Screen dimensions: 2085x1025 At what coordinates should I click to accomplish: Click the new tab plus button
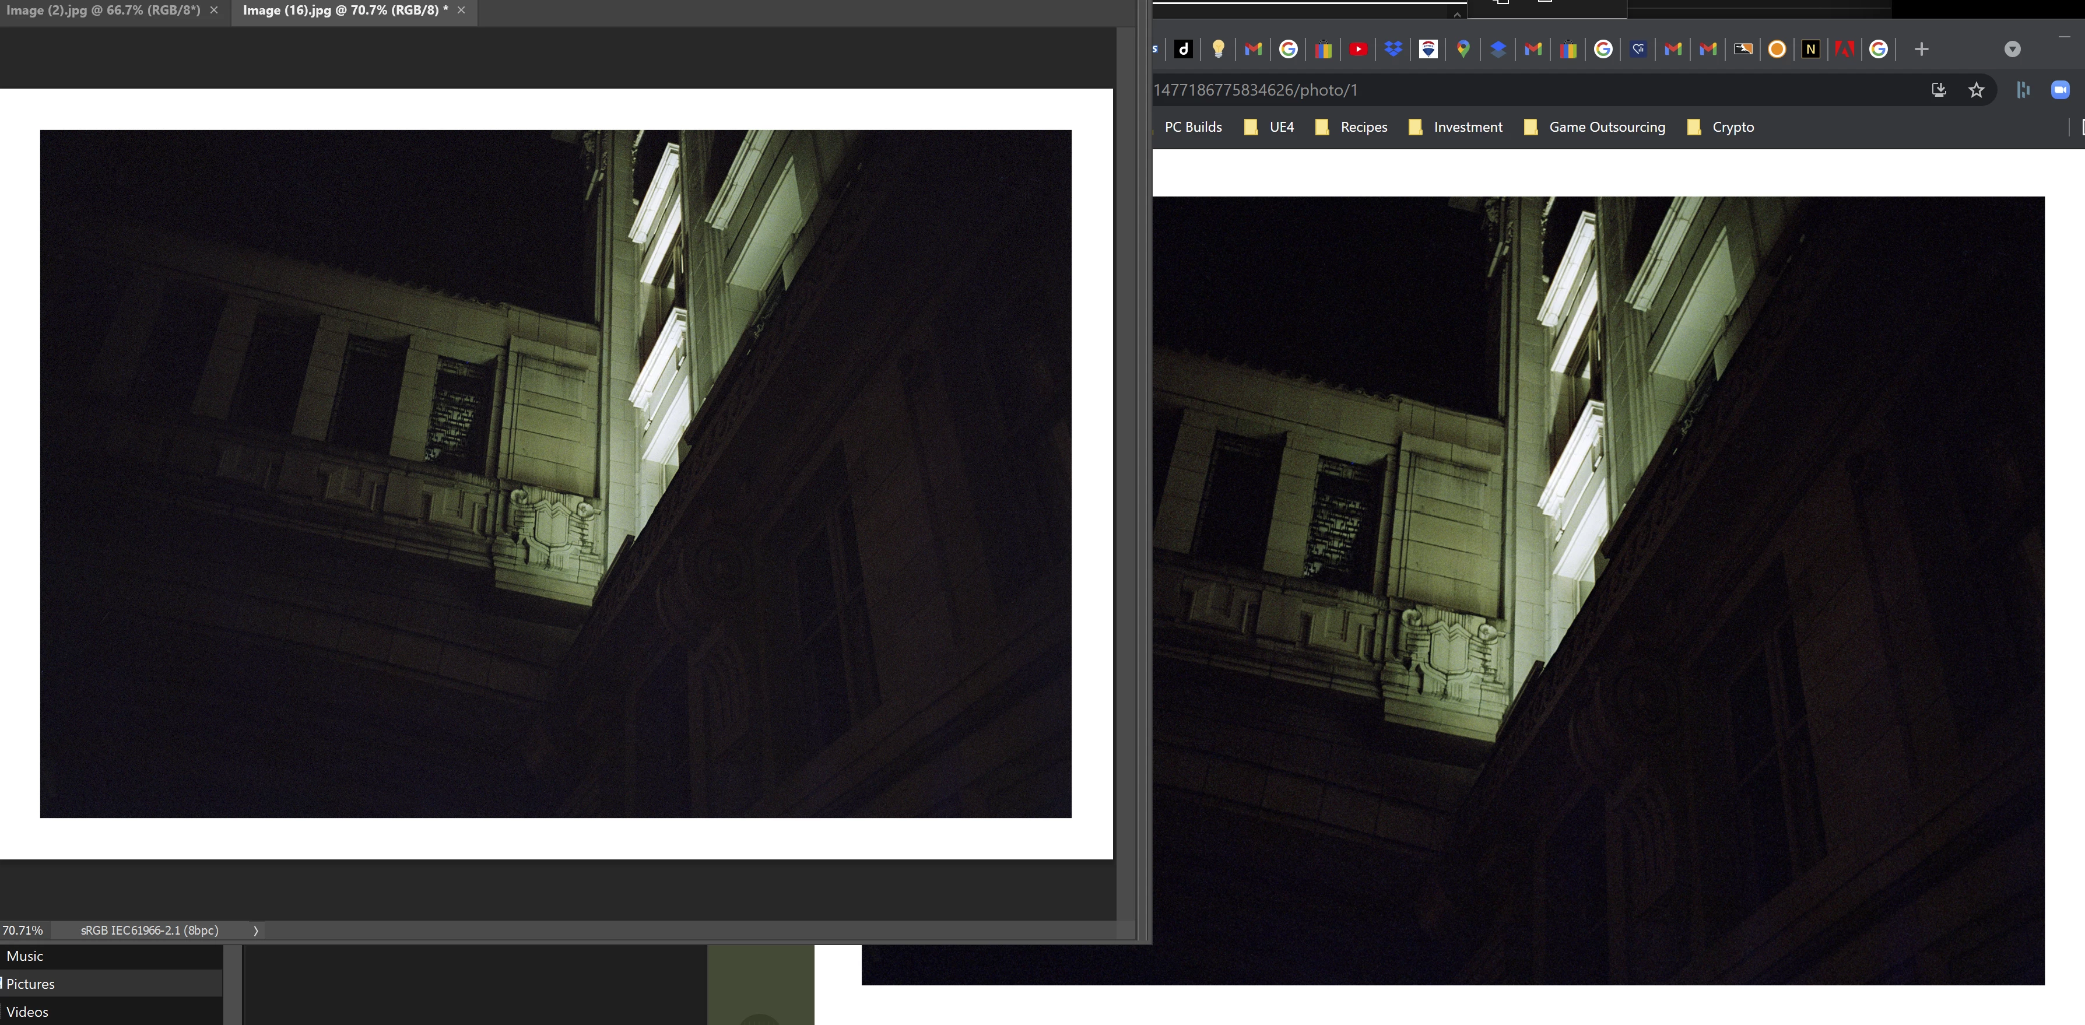pos(1921,50)
